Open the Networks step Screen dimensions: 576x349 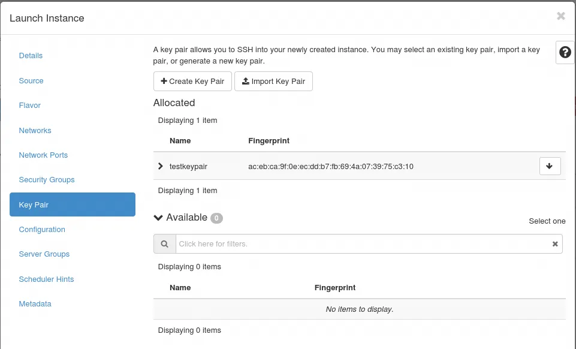[x=35, y=131]
